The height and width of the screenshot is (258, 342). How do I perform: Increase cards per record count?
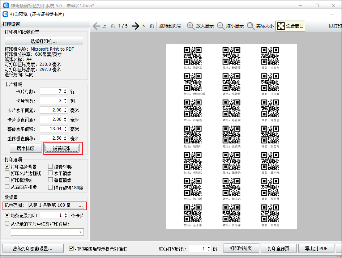pos(66,214)
